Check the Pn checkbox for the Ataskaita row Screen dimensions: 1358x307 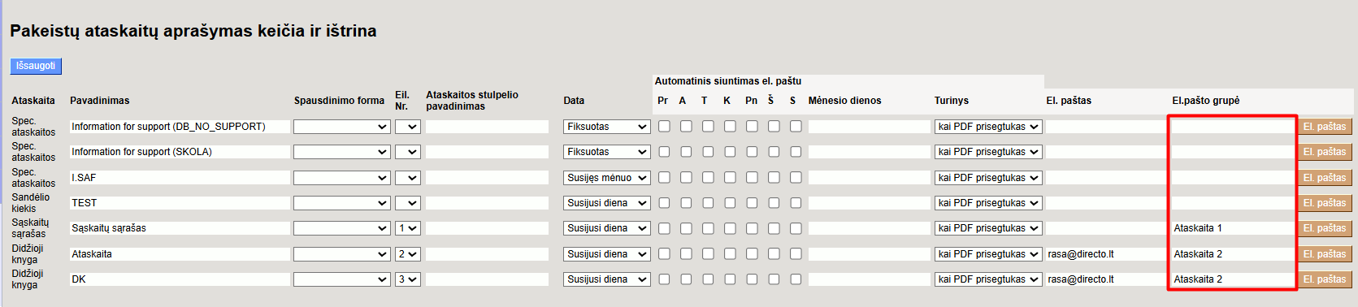pyautogui.click(x=752, y=254)
